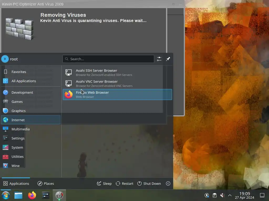The image size is (269, 201).
Task: Open launcher configuration sliders icon
Action: [x=159, y=59]
